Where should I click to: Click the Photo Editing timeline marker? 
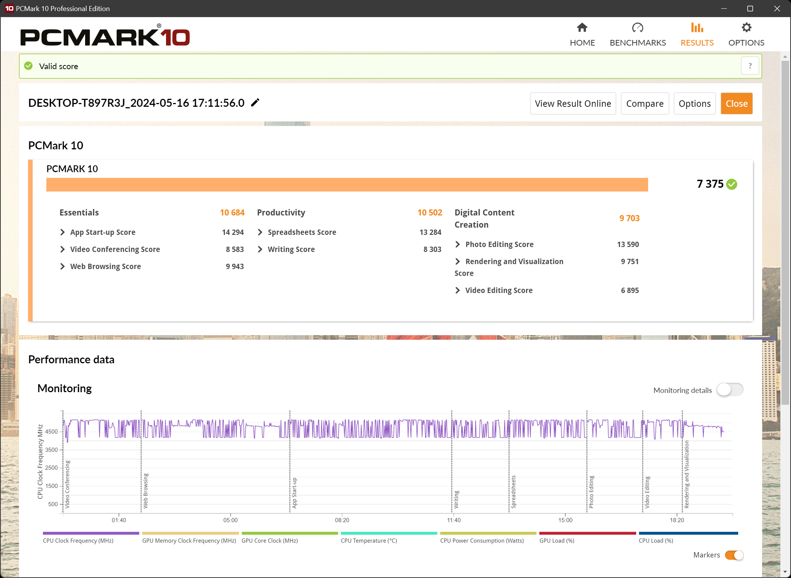pos(591,492)
